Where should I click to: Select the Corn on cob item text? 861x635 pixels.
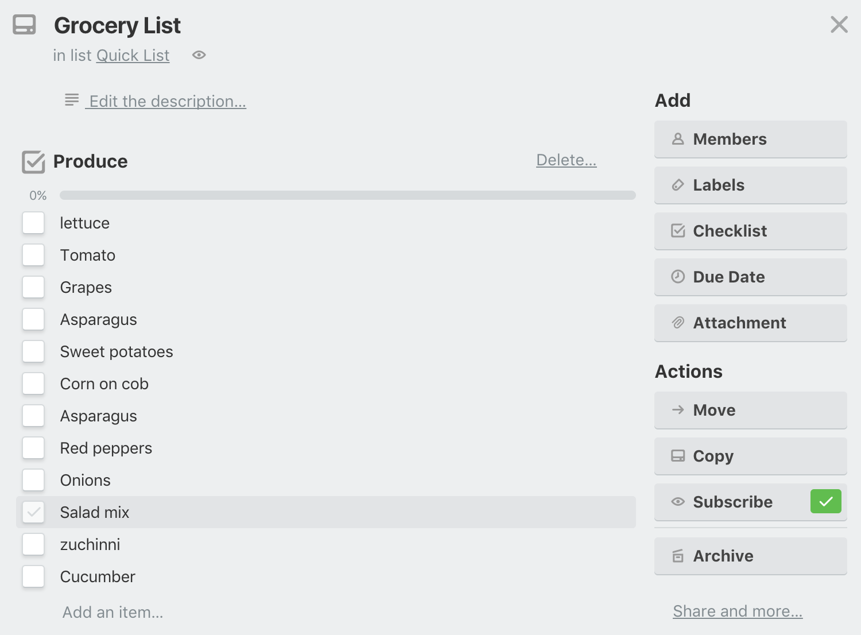(104, 384)
